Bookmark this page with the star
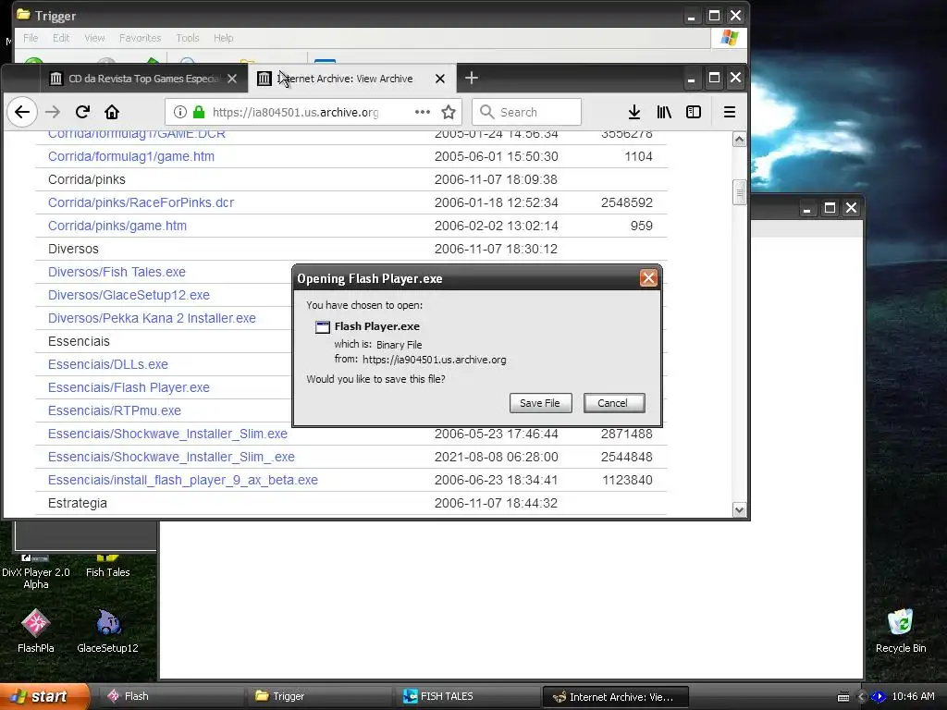This screenshot has height=710, width=947. pos(449,112)
